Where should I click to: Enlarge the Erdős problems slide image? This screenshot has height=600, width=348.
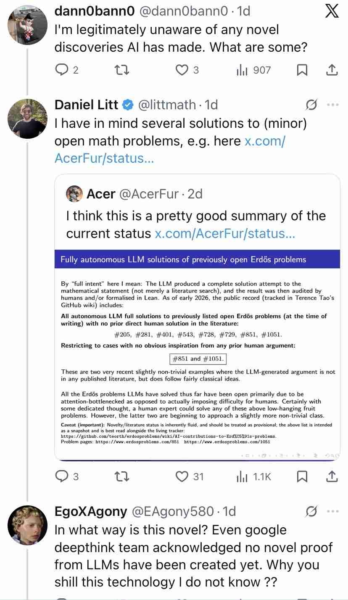(x=197, y=353)
